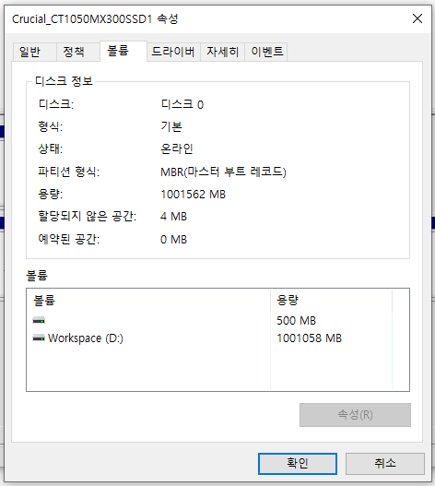Select the drive icon of the 500 MB volume
The width and height of the screenshot is (435, 486).
coord(39,321)
